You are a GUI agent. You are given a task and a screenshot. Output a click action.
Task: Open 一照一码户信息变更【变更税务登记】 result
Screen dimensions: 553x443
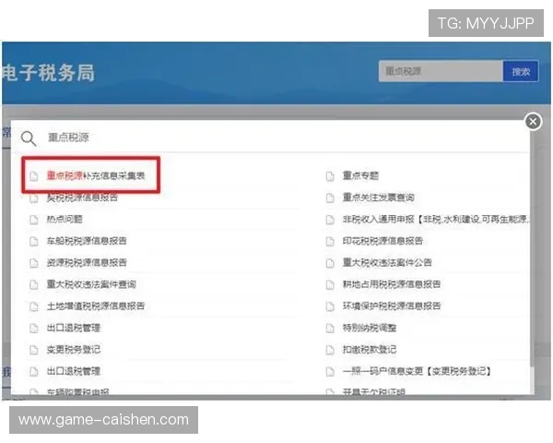coord(417,371)
